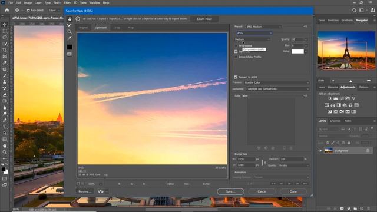The image size is (377, 212).
Task: Add a Photo Filter adjustment
Action: click(345, 105)
